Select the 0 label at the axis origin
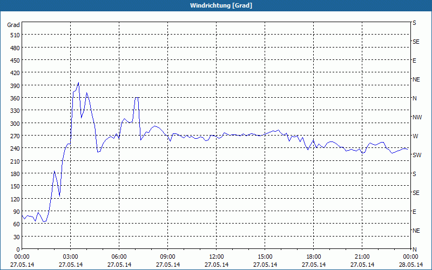432x270 pixels. point(18,249)
